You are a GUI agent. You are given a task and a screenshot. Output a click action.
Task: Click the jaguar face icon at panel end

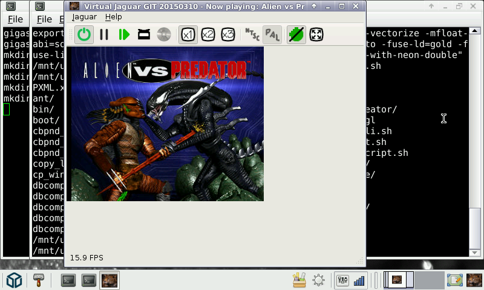point(474,280)
